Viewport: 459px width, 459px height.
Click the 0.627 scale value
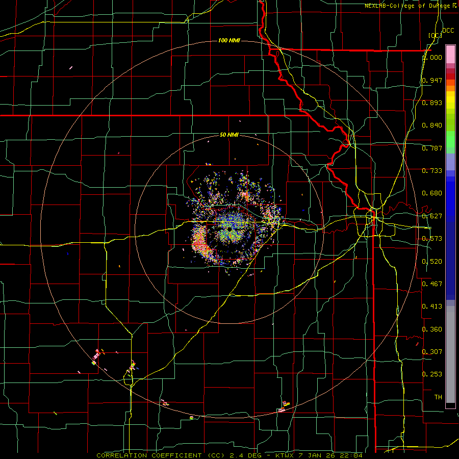click(x=432, y=216)
